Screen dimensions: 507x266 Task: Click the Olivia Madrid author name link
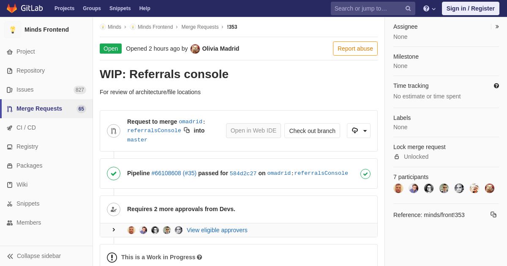point(221,49)
